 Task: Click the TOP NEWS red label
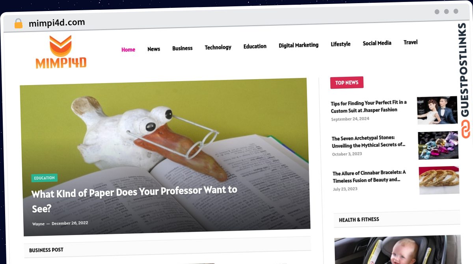(x=347, y=82)
